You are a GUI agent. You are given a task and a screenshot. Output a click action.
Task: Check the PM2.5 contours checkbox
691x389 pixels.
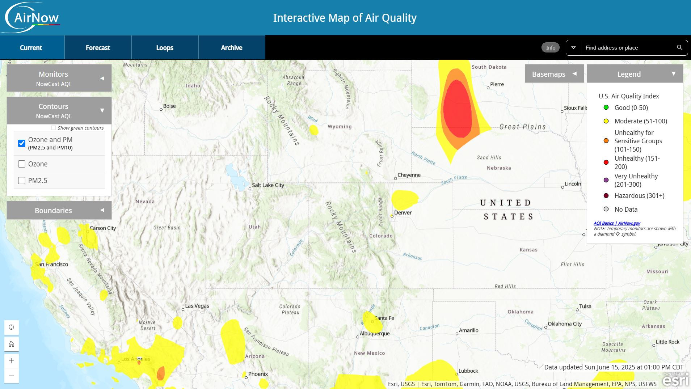tap(22, 181)
